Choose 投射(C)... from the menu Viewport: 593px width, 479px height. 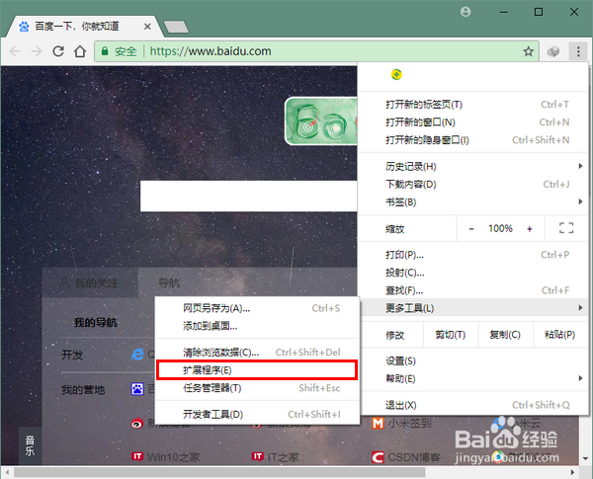click(x=472, y=273)
